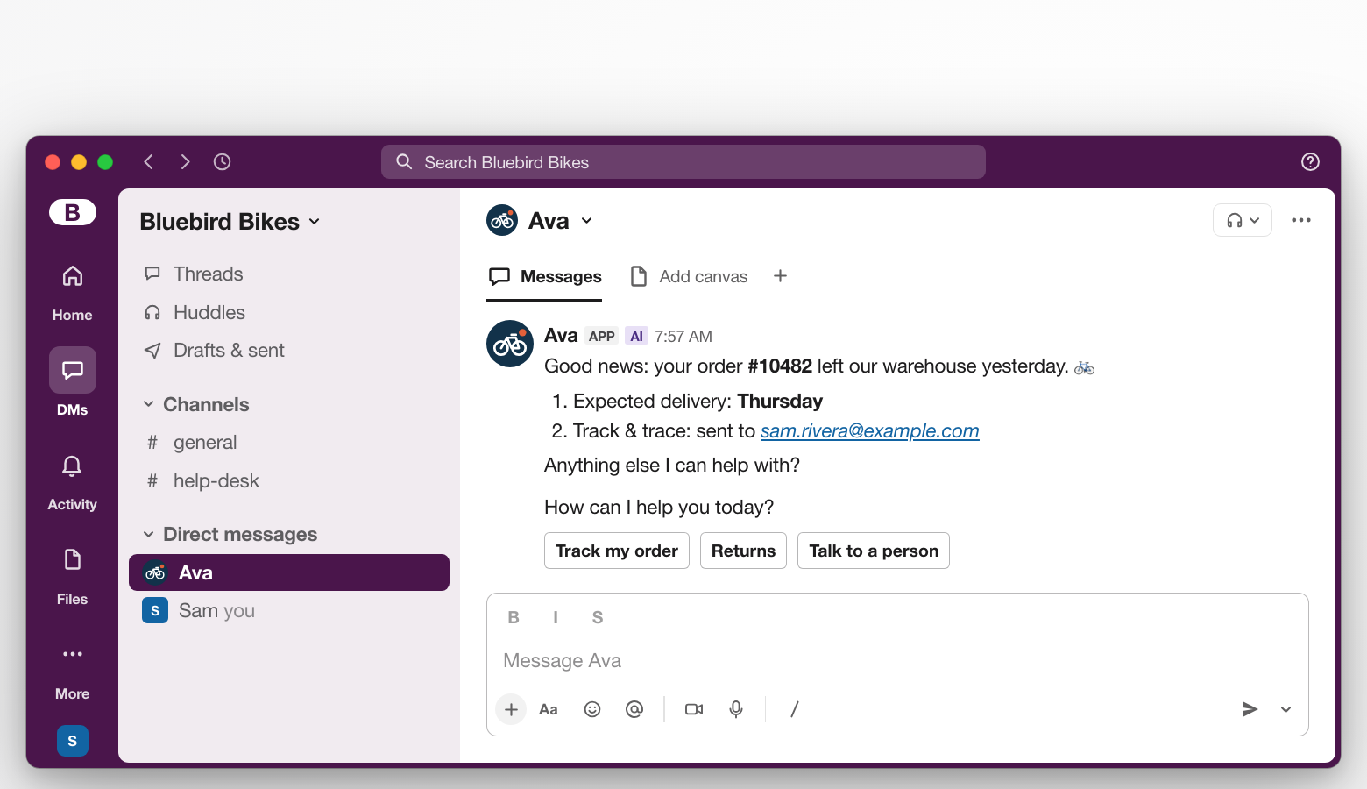Open the help question mark icon
Screen dimensions: 1367x789
coord(1310,161)
